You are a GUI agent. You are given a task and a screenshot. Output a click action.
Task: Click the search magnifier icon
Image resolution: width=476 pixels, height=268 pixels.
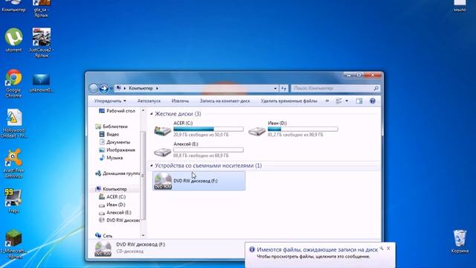tap(376, 89)
